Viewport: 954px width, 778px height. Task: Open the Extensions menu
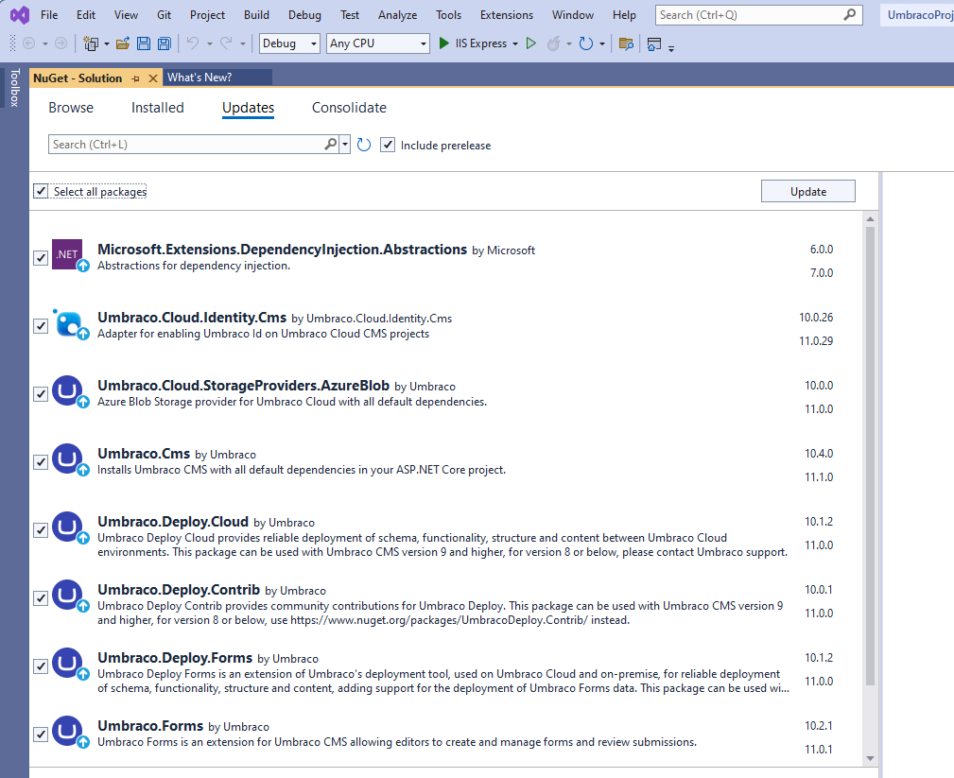pos(506,14)
